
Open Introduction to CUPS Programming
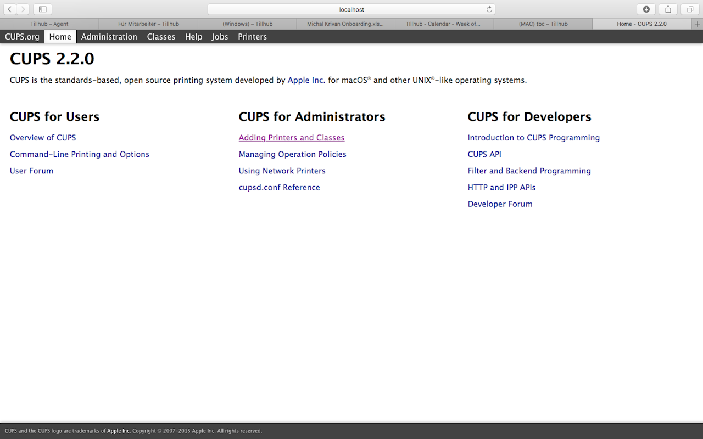(534, 138)
